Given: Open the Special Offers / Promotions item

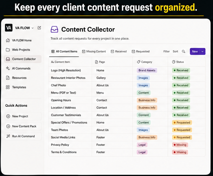Looking at the screenshot, I should tap(69, 123).
